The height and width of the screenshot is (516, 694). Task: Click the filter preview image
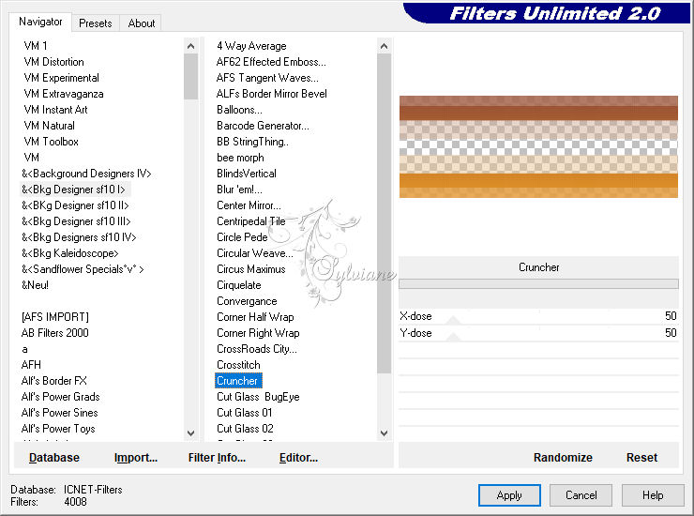[538, 146]
